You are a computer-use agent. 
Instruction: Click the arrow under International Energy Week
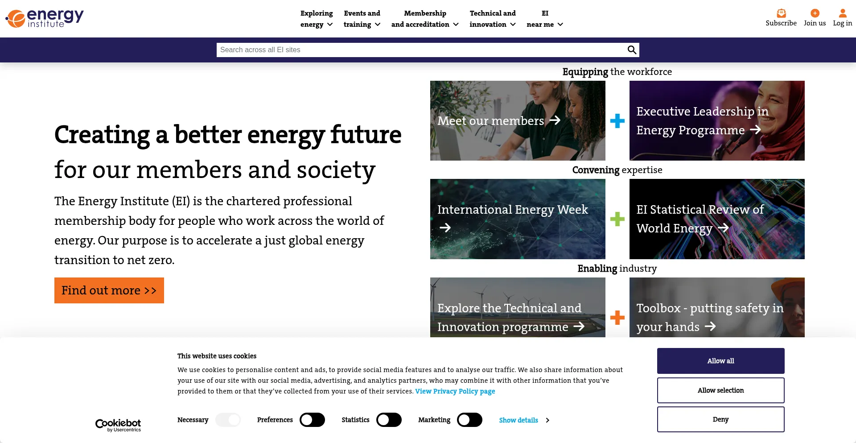pyautogui.click(x=445, y=228)
